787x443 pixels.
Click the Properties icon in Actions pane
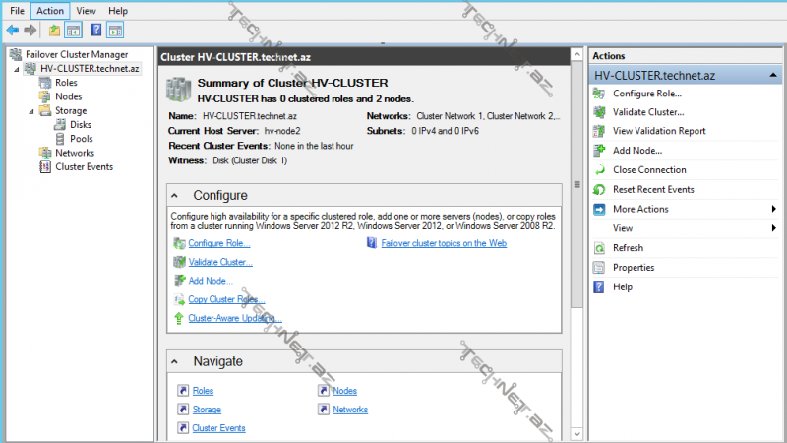click(599, 268)
